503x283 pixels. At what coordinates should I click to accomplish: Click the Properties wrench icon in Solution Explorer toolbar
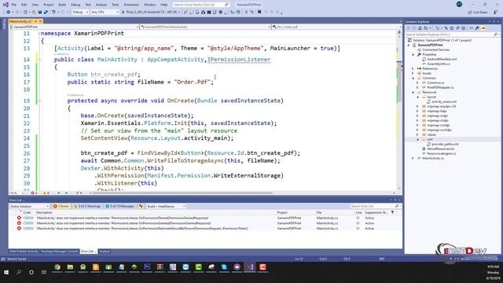click(x=477, y=28)
